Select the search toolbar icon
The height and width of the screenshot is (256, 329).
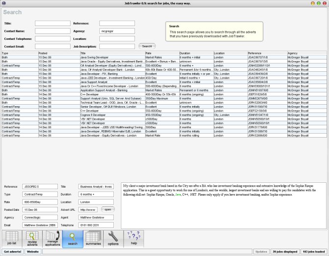coord(73,238)
